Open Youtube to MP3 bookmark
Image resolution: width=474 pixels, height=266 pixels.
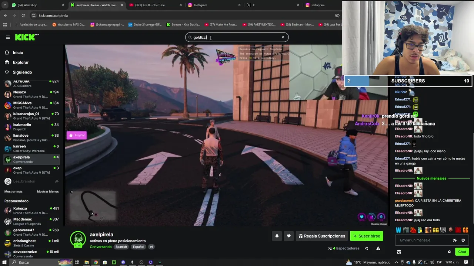(69, 25)
